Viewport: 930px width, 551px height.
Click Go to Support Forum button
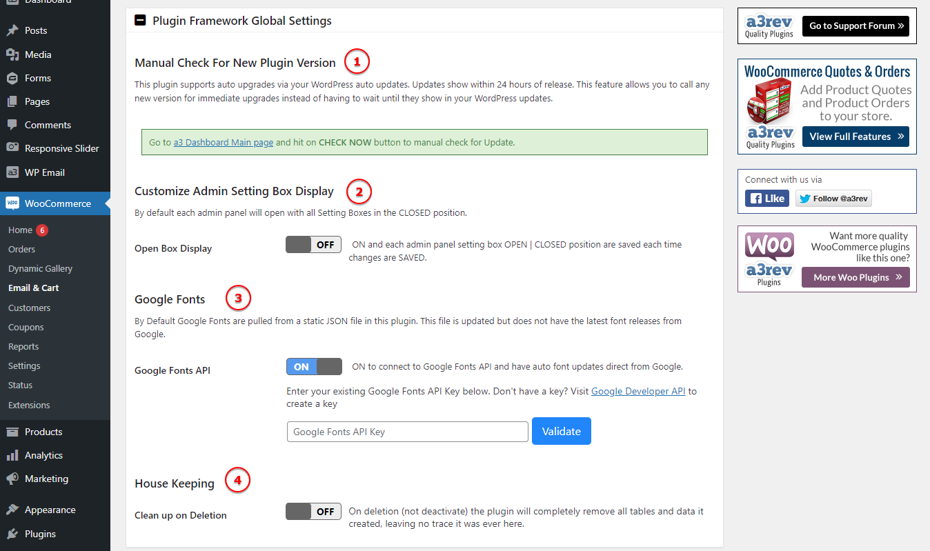855,26
